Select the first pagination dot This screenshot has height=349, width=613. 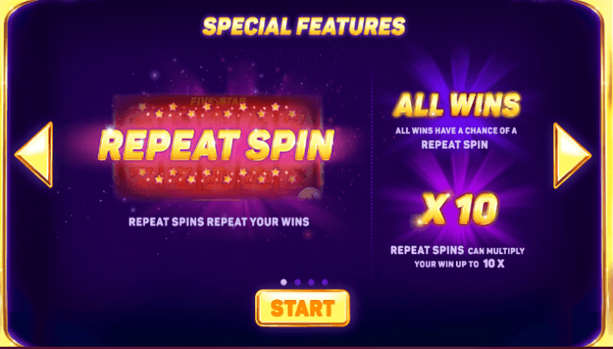[284, 282]
